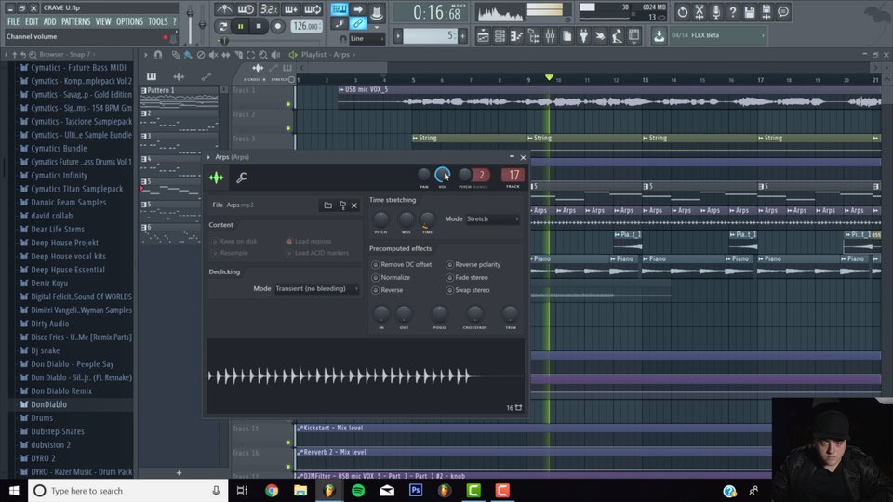Expand the Playlist - Arps breadcrumb arrow

click(x=353, y=55)
